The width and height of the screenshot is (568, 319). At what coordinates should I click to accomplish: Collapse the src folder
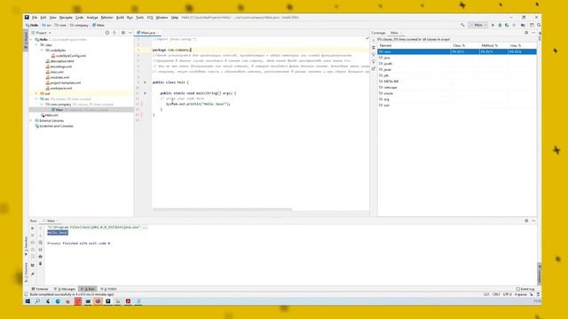coord(36,98)
